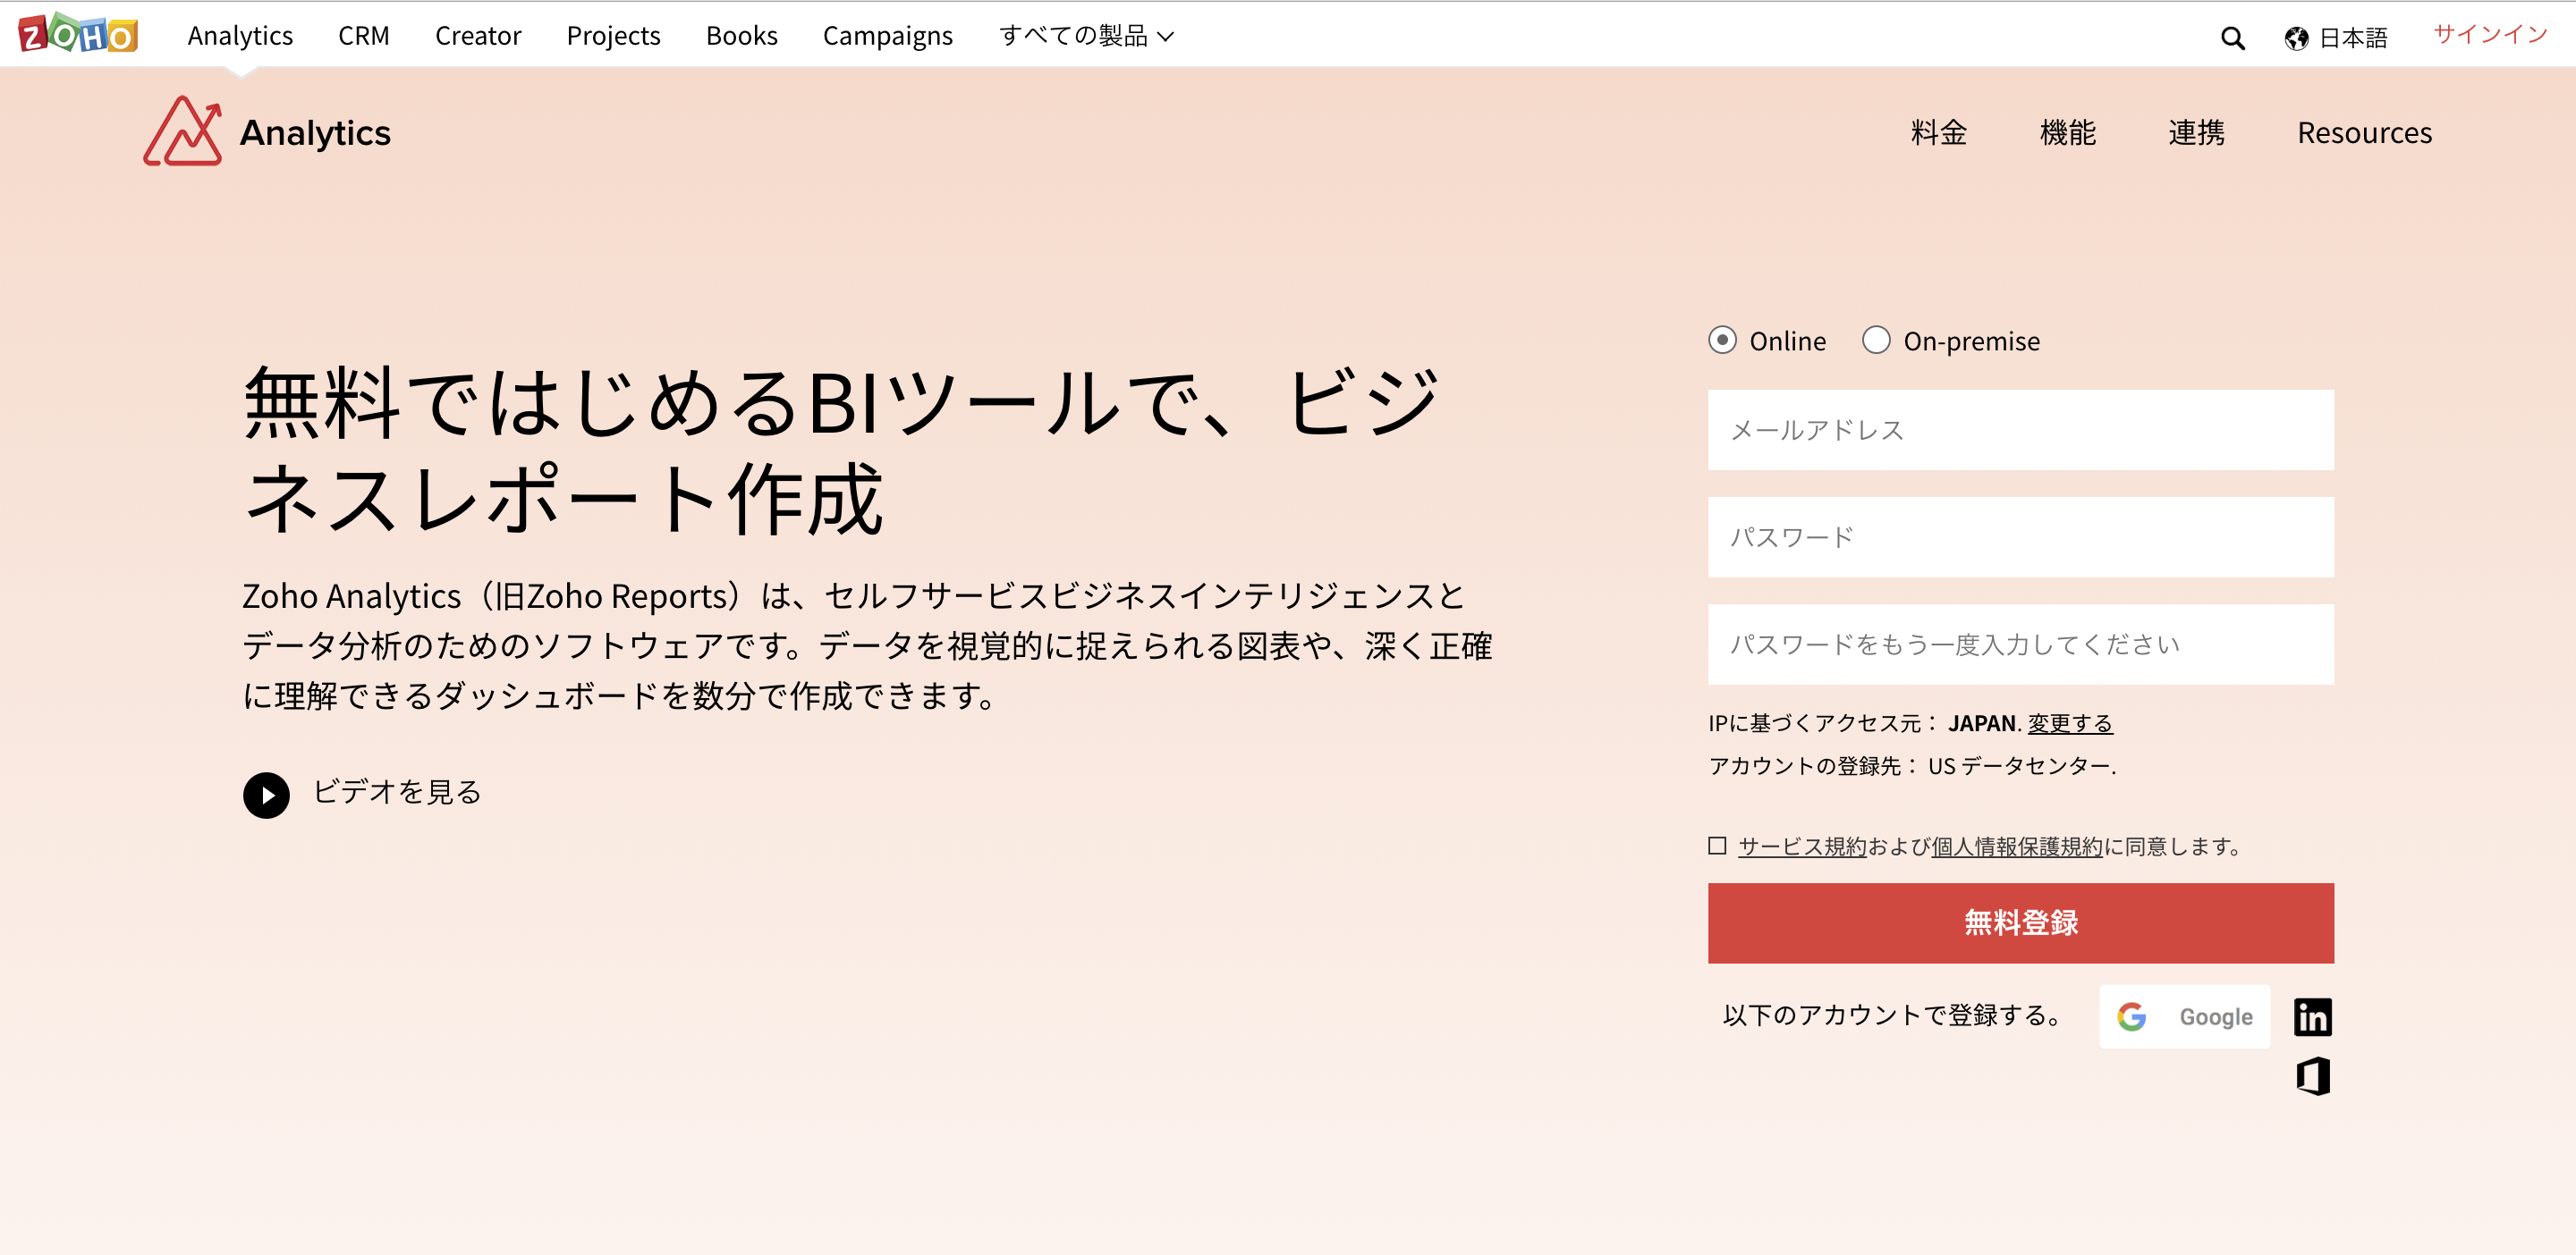
Task: Select the On-premise radio option
Action: coord(1876,340)
